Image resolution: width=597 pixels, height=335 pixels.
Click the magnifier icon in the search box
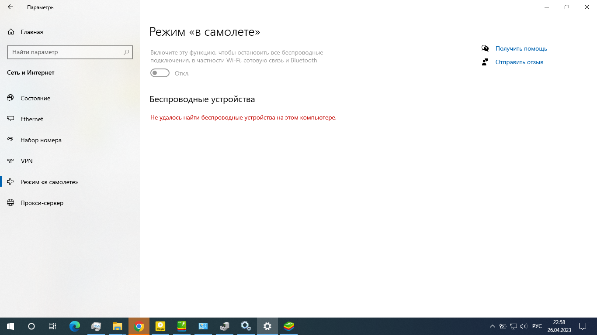tap(126, 52)
